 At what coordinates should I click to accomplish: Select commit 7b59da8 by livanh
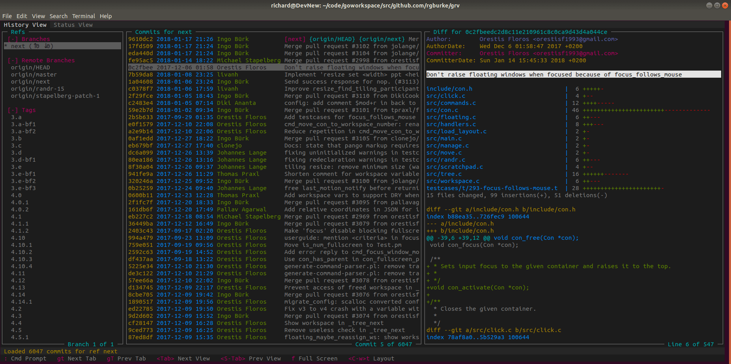point(273,75)
